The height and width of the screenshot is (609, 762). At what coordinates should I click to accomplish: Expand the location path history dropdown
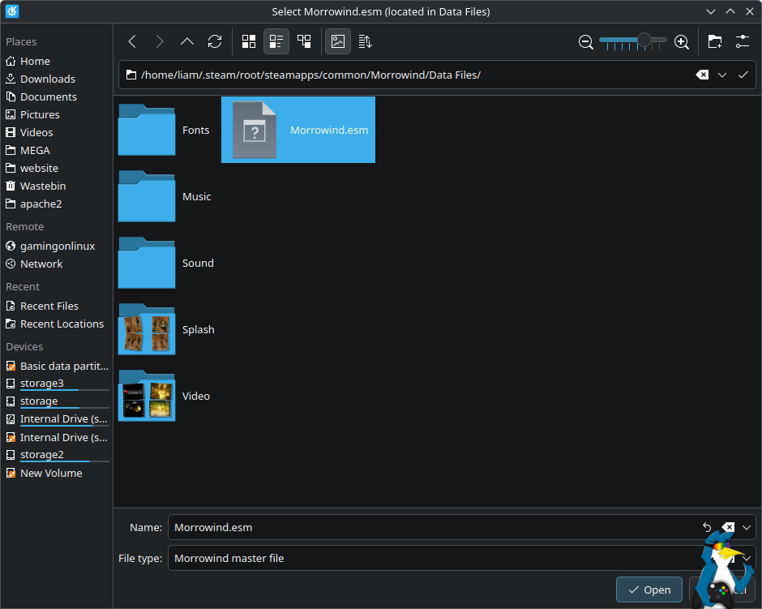(722, 75)
